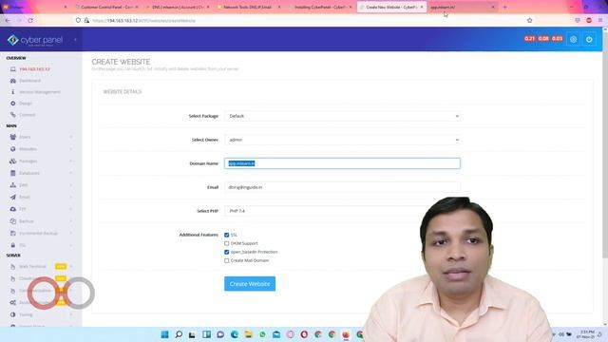Switch to Installing CyberPanel tab
Image resolution: width=608 pixels, height=342 pixels.
[319, 7]
